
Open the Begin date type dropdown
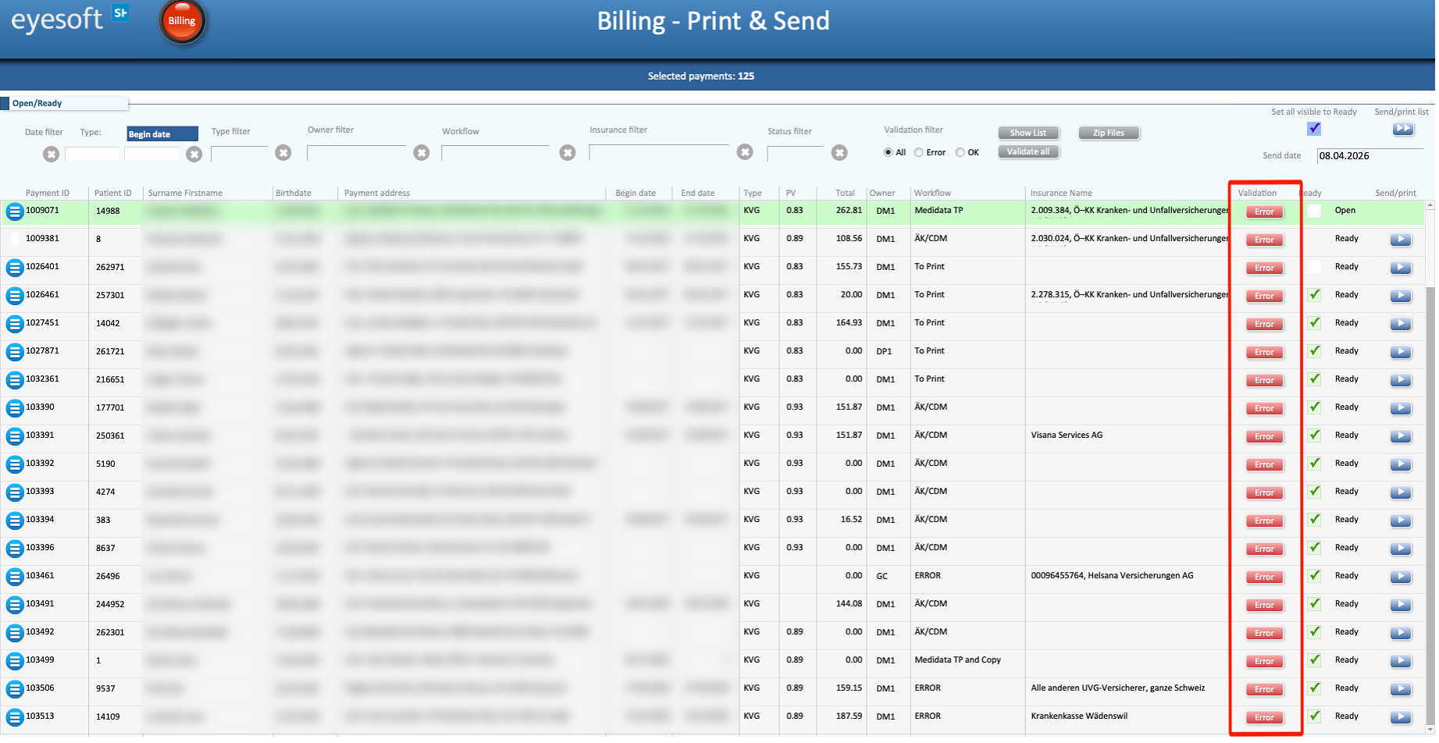(x=162, y=134)
